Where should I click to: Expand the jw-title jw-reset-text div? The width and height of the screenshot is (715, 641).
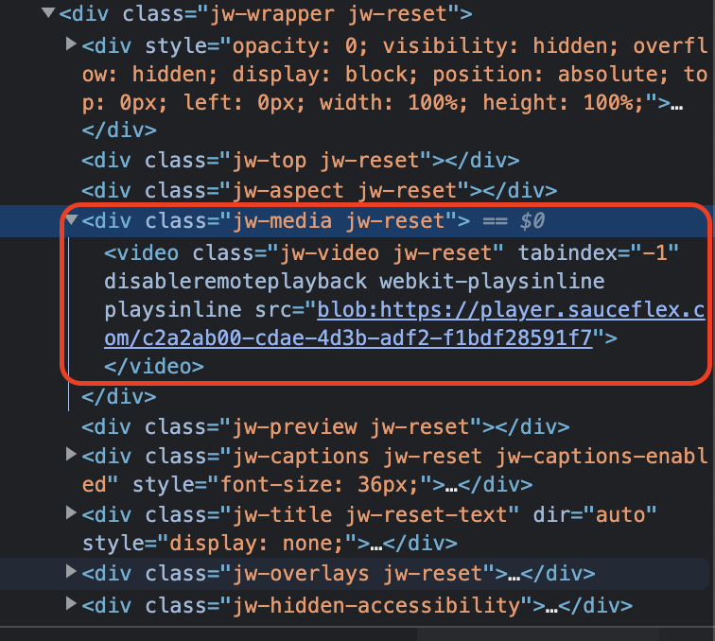71,512
